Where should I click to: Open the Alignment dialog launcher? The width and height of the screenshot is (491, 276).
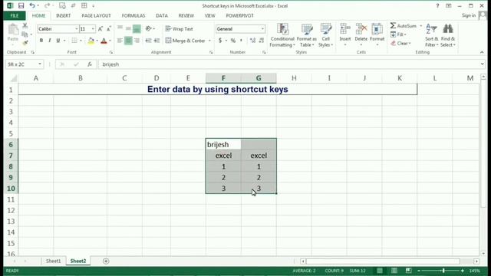point(211,52)
